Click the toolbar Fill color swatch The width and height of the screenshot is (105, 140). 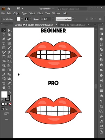coord(4,94)
